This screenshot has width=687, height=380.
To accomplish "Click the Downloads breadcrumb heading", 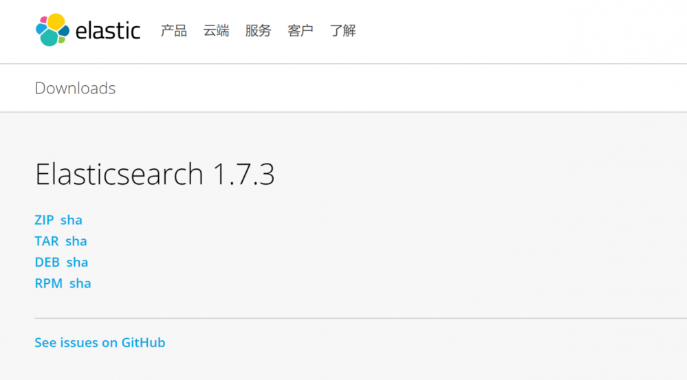I will 75,89.
